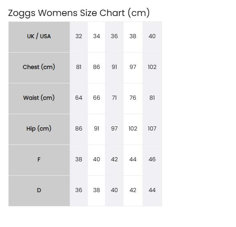236x227 pixels.
Task: Click the F row label cell
Action: click(x=39, y=160)
